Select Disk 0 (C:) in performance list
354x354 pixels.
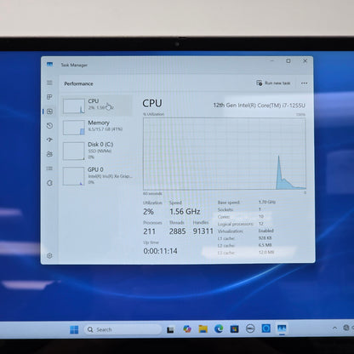coord(97,151)
